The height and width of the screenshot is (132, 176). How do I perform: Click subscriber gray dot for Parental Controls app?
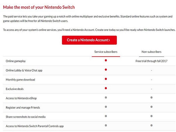pos(106,126)
